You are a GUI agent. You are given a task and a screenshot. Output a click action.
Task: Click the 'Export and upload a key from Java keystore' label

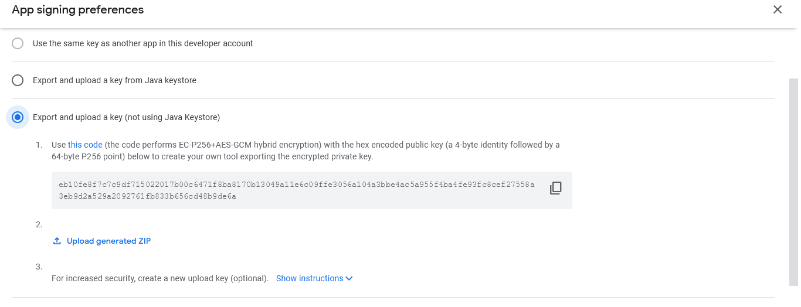click(114, 80)
